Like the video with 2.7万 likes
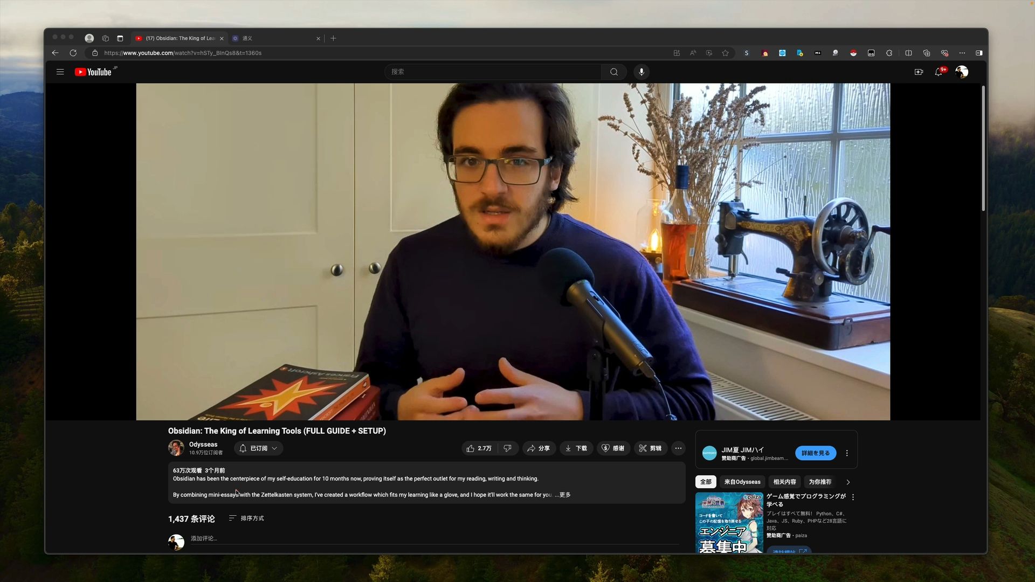This screenshot has height=582, width=1035. point(479,448)
